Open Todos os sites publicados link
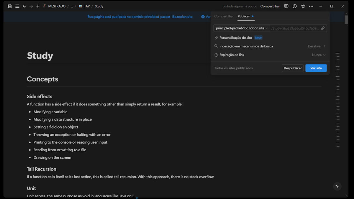The height and width of the screenshot is (199, 354). (x=233, y=68)
